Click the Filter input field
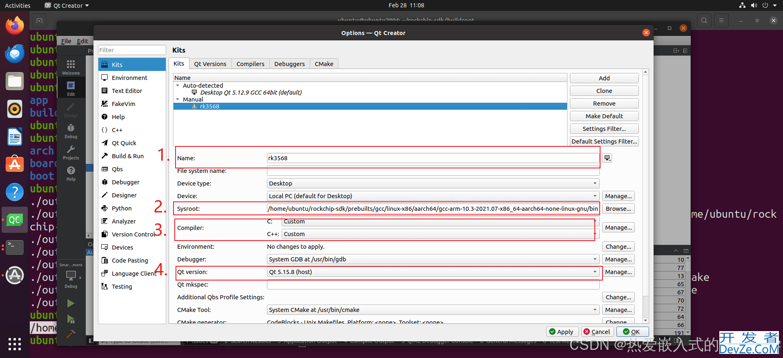Screen dimensions: 783x358 point(132,50)
